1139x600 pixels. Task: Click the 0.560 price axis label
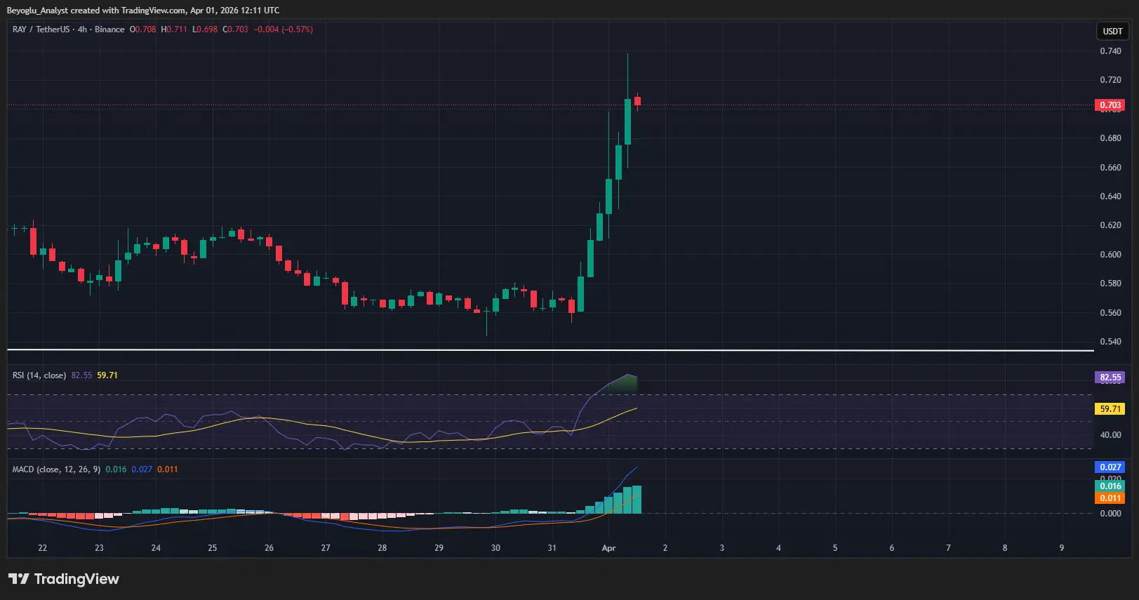point(1110,313)
